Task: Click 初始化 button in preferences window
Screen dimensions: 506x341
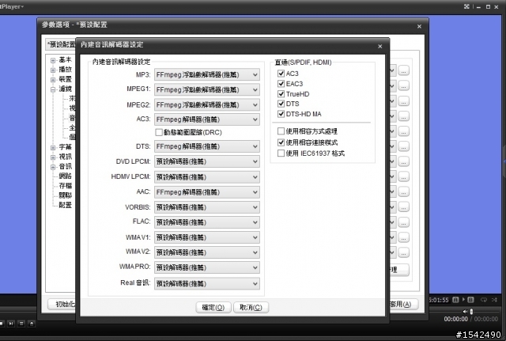Action: tap(63, 304)
